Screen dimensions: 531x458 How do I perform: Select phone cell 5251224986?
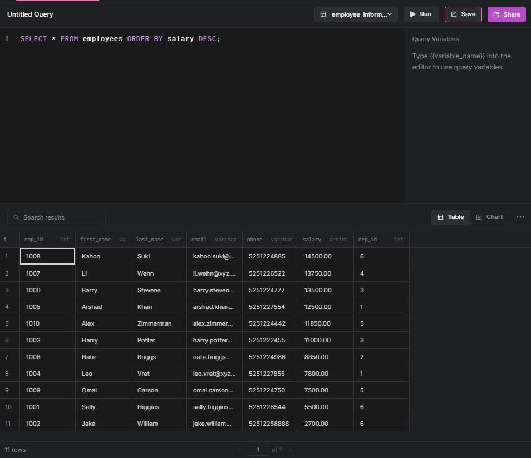(x=270, y=356)
